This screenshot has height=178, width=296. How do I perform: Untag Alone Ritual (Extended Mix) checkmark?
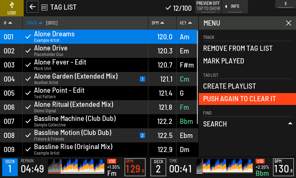click(x=28, y=107)
